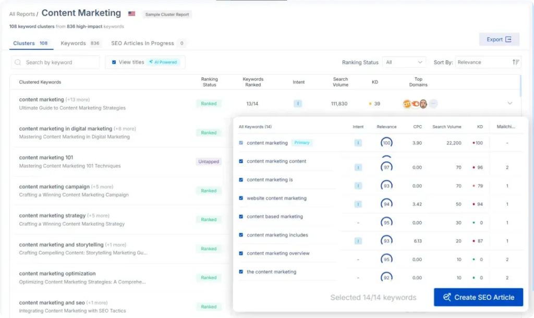
Task: Click All Keywords (14) header
Action: (x=255, y=127)
